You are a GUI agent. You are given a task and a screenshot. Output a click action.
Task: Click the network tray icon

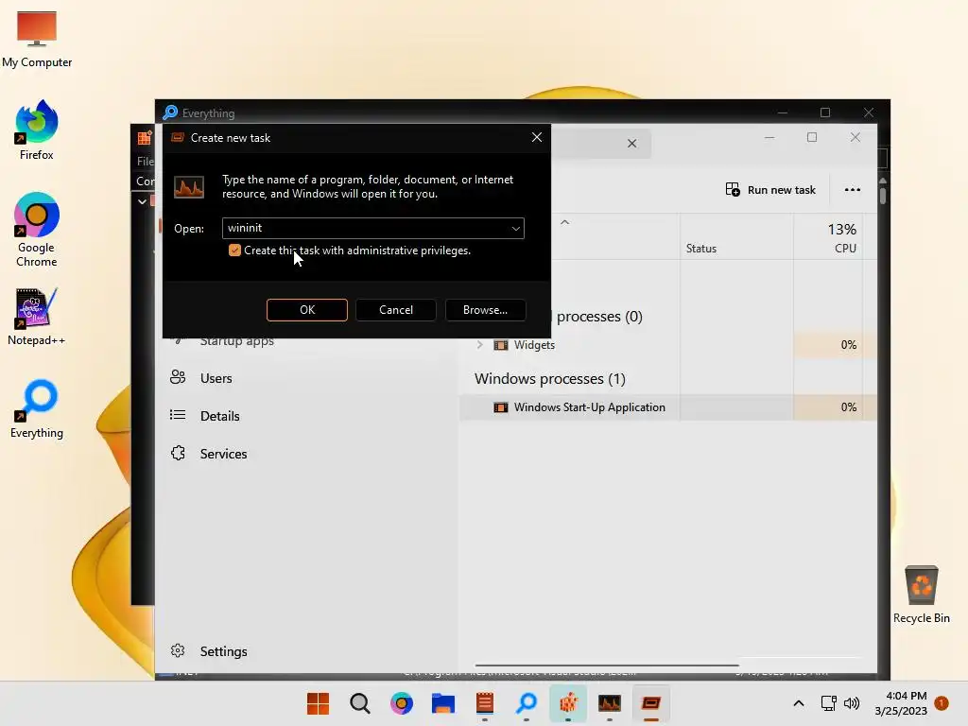(828, 703)
